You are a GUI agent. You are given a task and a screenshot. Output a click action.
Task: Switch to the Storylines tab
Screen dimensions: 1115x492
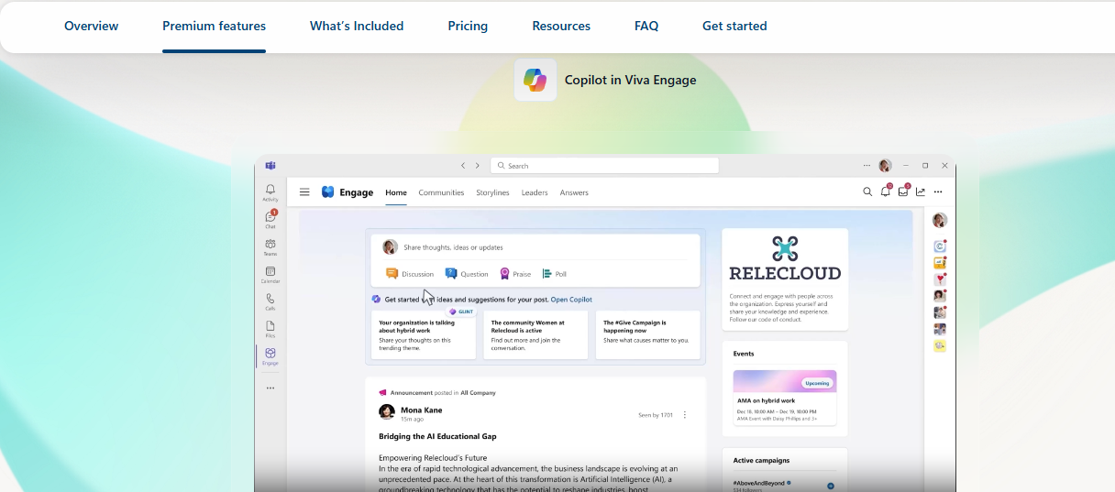point(493,192)
